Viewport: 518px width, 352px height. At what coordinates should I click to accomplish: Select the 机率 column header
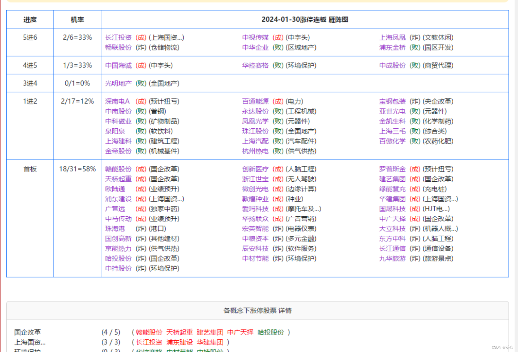point(77,20)
